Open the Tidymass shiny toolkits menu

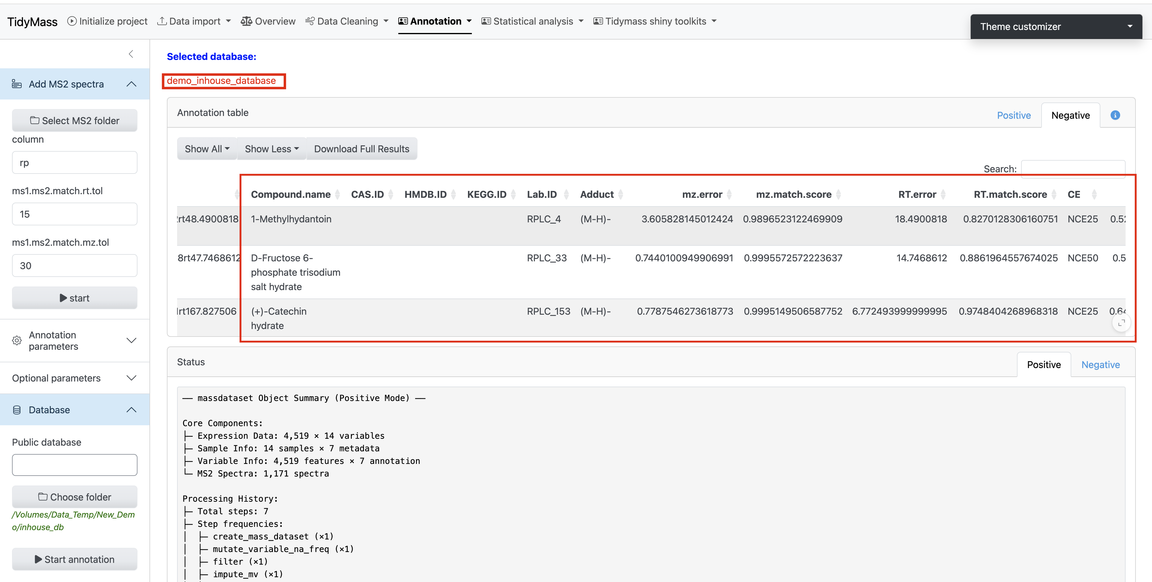[x=655, y=21]
